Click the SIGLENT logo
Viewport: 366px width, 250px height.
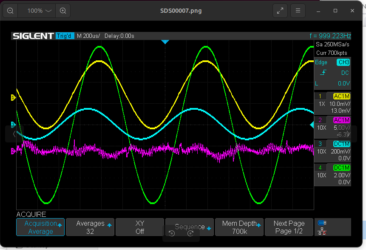33,36
